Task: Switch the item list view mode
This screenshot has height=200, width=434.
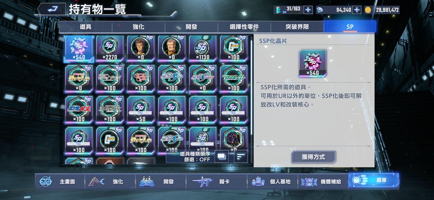Action: tap(222, 157)
